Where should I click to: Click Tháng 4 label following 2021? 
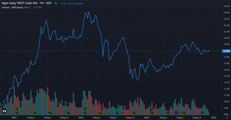pyautogui.click(x=31, y=118)
